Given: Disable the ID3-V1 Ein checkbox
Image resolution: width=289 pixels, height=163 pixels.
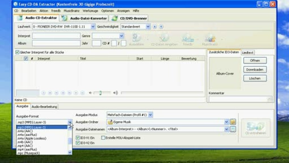Looking at the screenshot, I should click(x=78, y=138).
